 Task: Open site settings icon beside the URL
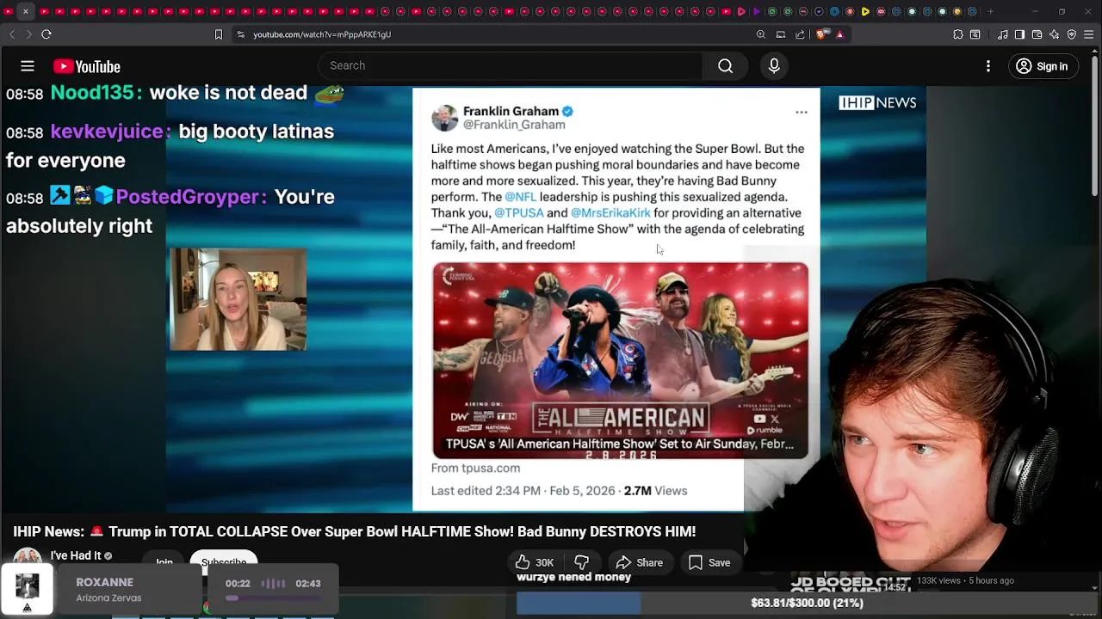pyautogui.click(x=241, y=34)
